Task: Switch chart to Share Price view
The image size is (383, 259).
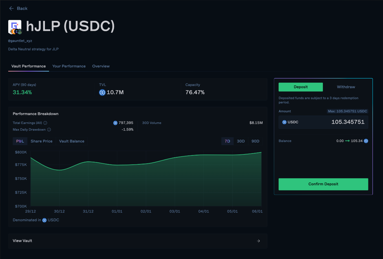Action: [x=41, y=141]
